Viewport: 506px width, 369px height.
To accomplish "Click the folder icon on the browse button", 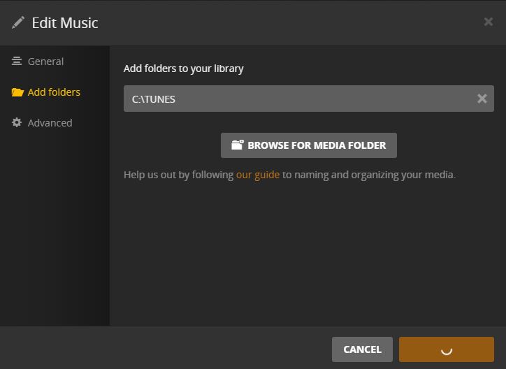I will tap(238, 145).
